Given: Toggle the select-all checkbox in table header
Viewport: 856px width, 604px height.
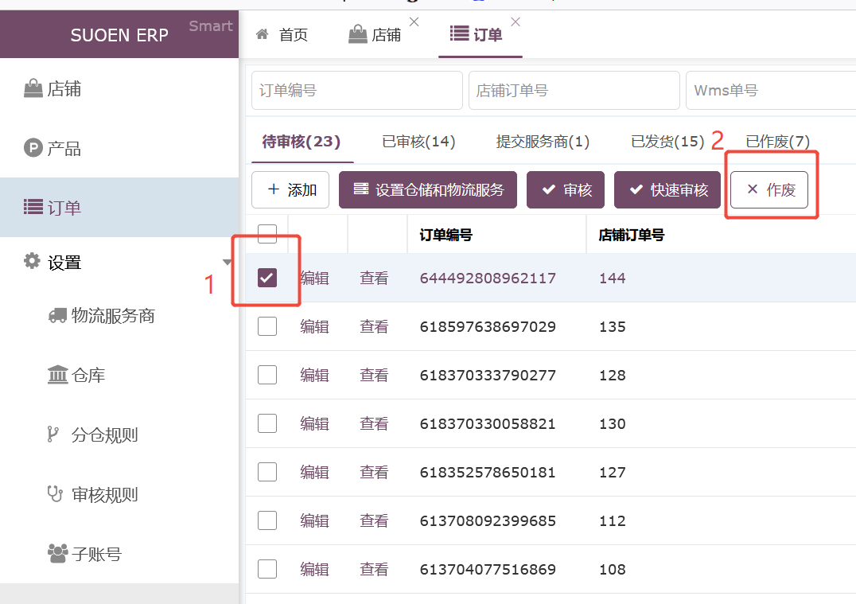Looking at the screenshot, I should coord(267,234).
